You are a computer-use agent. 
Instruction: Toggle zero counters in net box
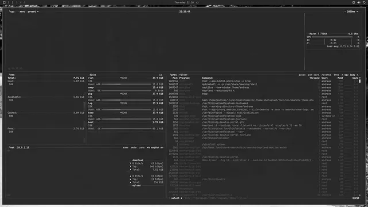click(x=142, y=148)
